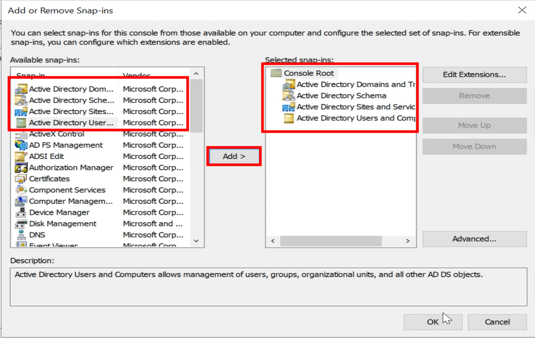The image size is (535, 338).
Task: Open the Advanced options
Action: point(474,239)
